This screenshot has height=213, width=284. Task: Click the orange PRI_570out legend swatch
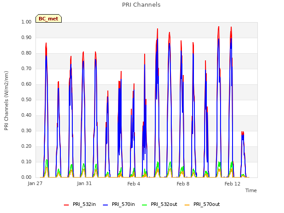(187, 205)
